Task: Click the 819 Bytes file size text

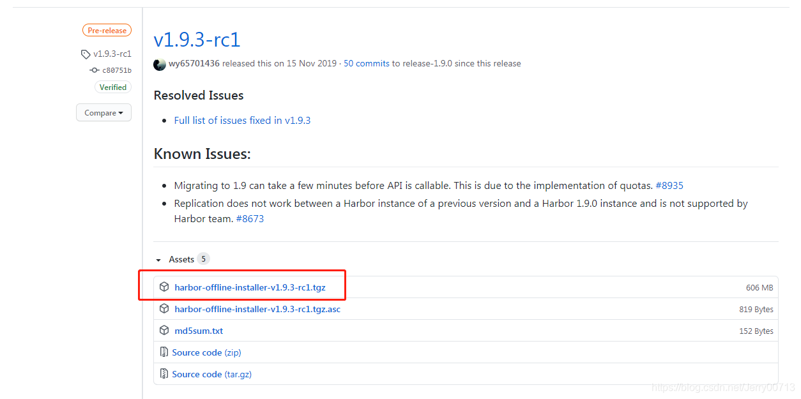Action: (756, 310)
